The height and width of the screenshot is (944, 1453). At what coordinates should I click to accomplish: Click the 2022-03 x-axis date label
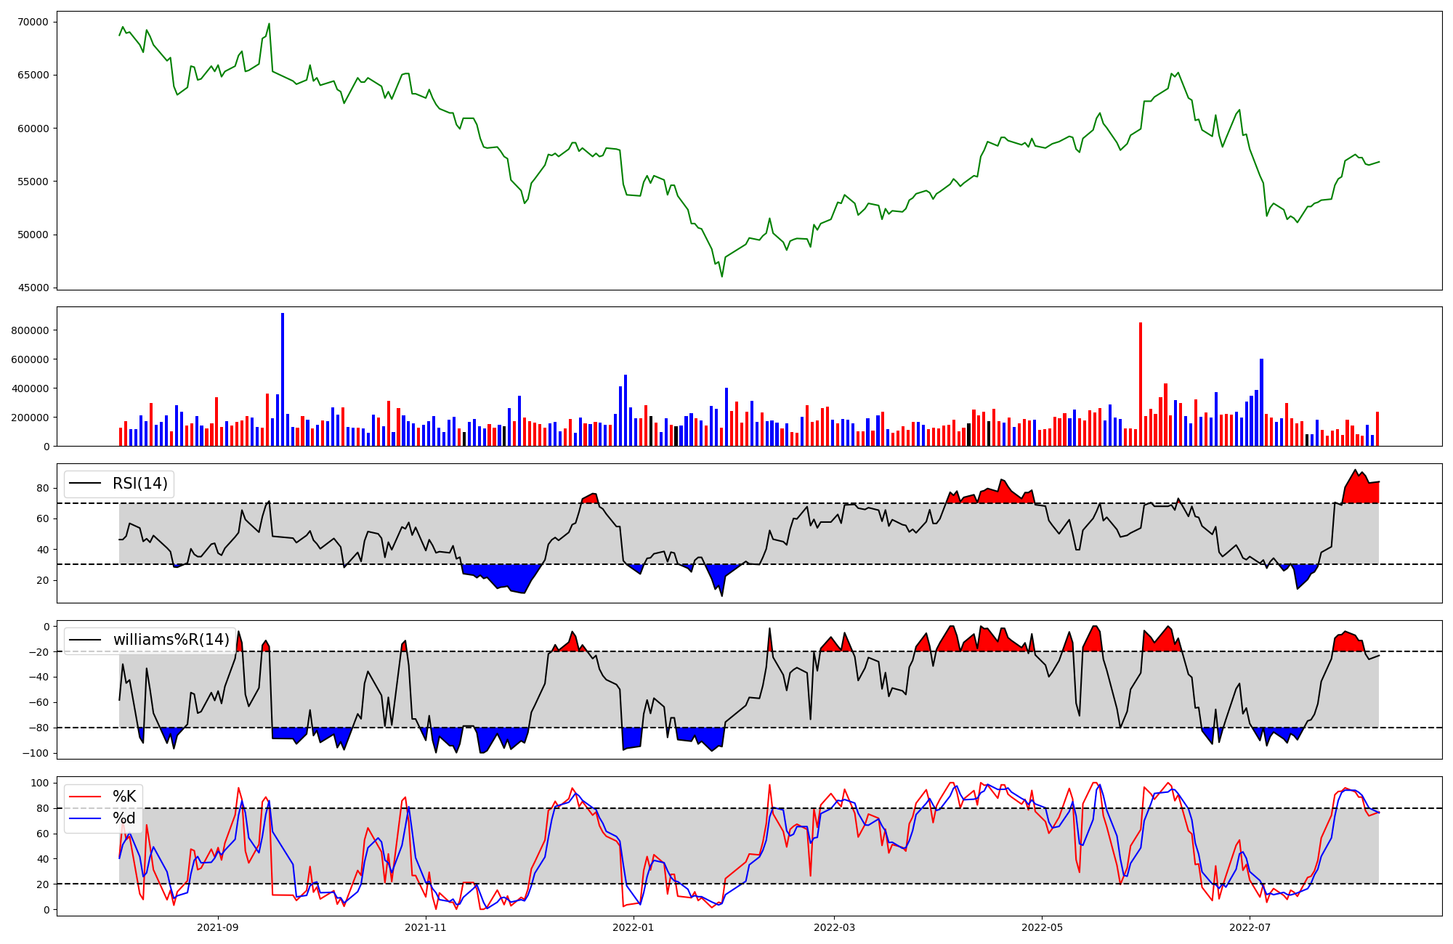click(x=834, y=927)
